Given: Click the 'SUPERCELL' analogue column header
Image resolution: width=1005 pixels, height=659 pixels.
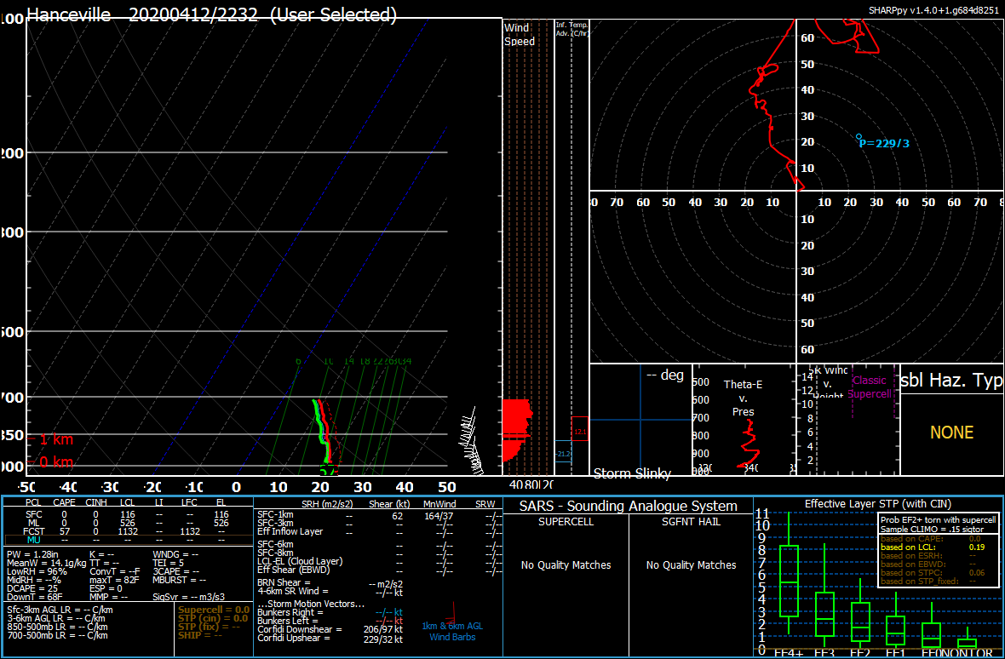Looking at the screenshot, I should click(x=566, y=521).
